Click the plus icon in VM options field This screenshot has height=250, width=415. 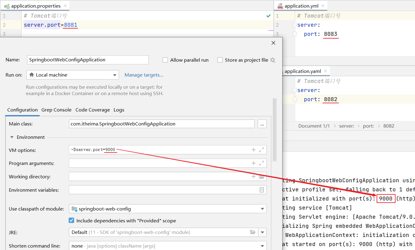click(x=253, y=150)
